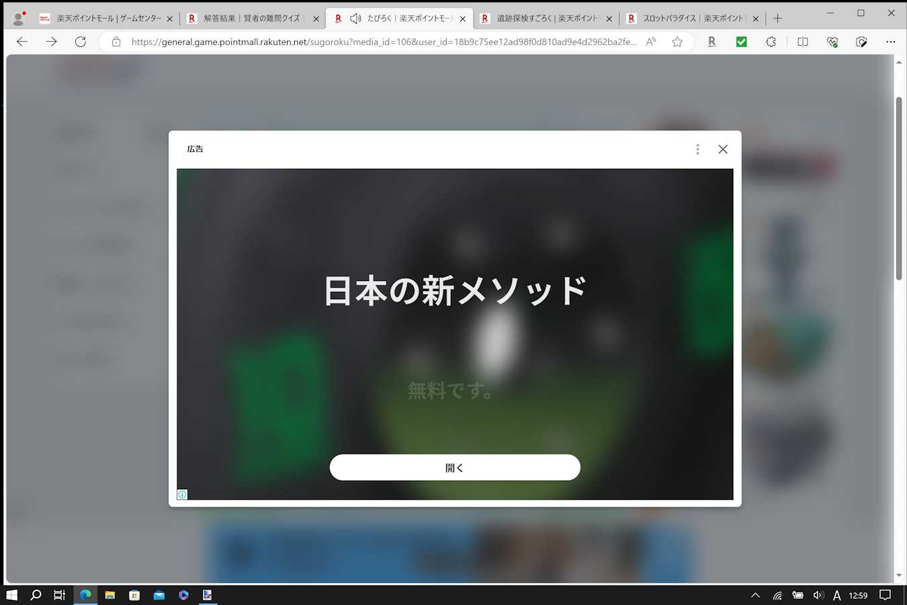Open the ad's three-dot options menu

pos(697,149)
